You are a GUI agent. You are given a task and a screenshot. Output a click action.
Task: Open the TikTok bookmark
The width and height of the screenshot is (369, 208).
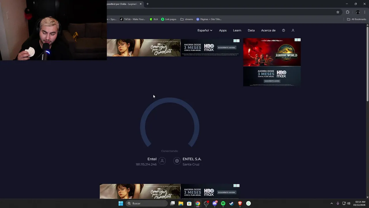pos(133,19)
